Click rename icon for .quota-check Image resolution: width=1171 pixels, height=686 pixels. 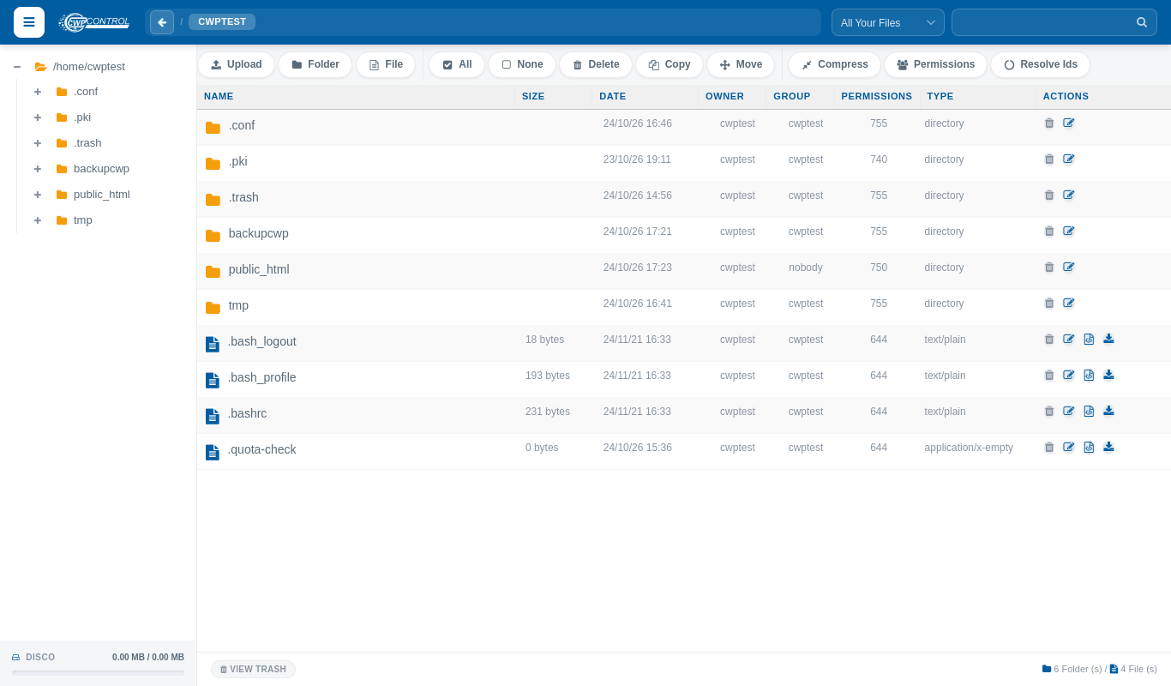1069,448
